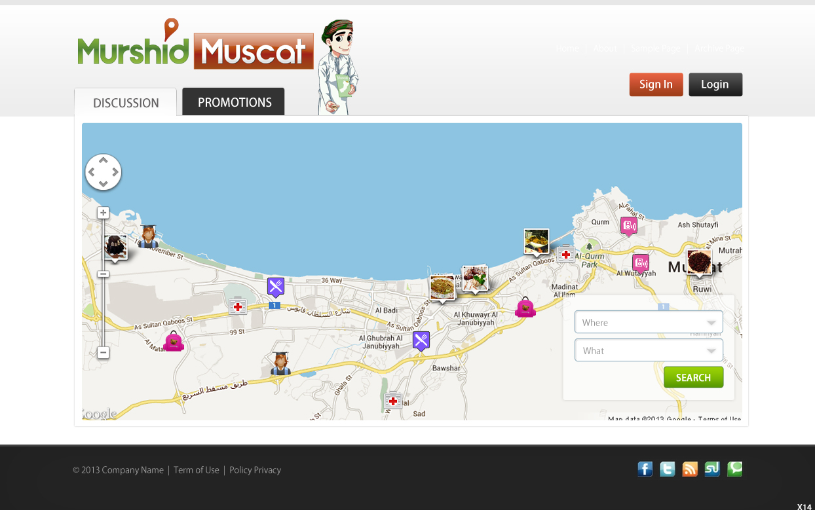Select first aid marker near Sad

tap(393, 401)
